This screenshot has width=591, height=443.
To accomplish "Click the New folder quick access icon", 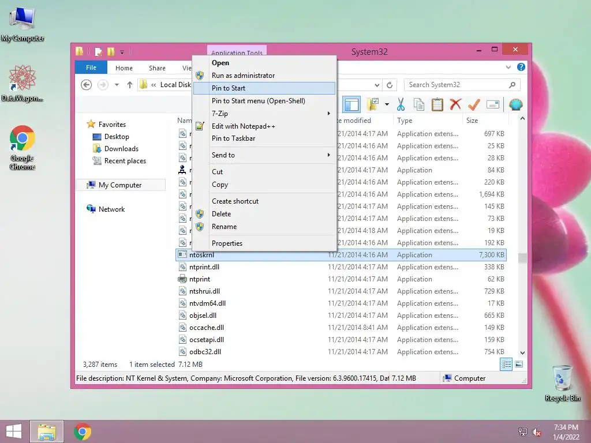I will pos(111,51).
